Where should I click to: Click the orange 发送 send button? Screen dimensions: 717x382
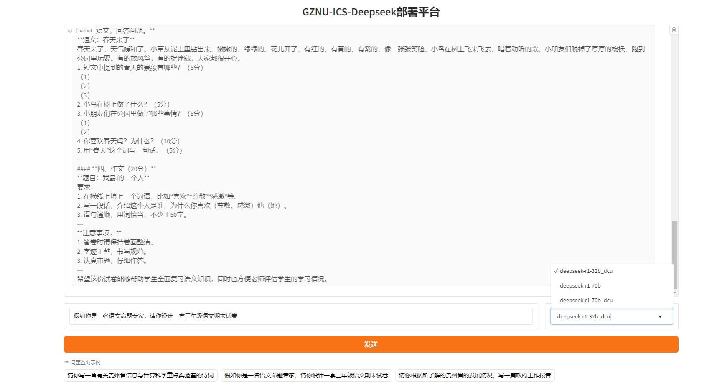pyautogui.click(x=371, y=344)
